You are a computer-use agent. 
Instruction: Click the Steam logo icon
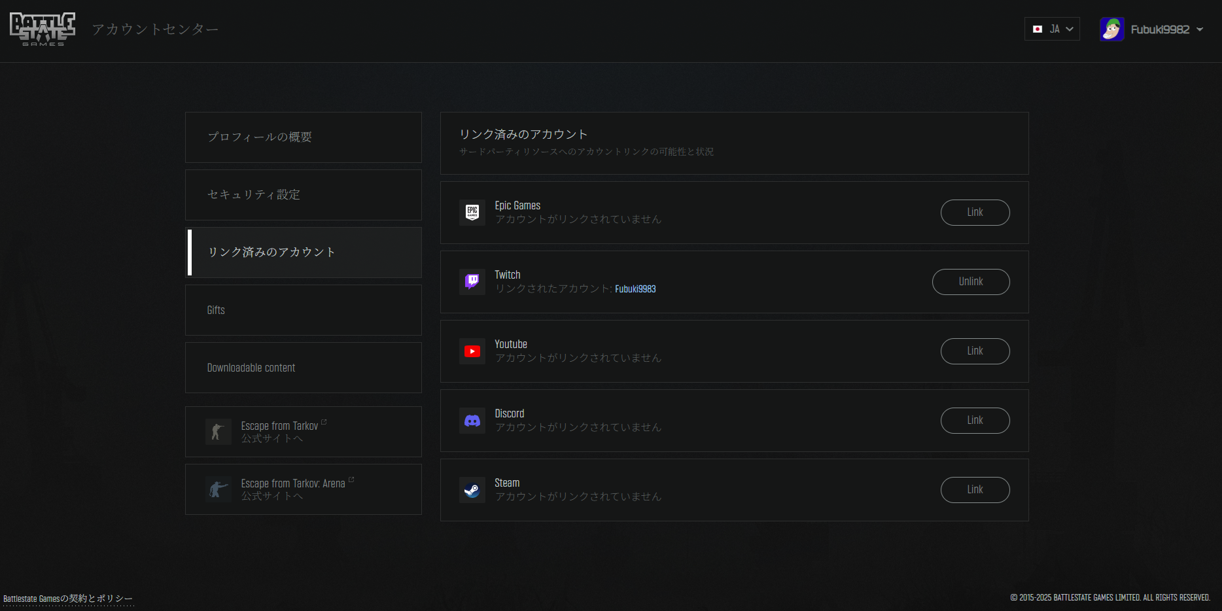pyautogui.click(x=472, y=490)
